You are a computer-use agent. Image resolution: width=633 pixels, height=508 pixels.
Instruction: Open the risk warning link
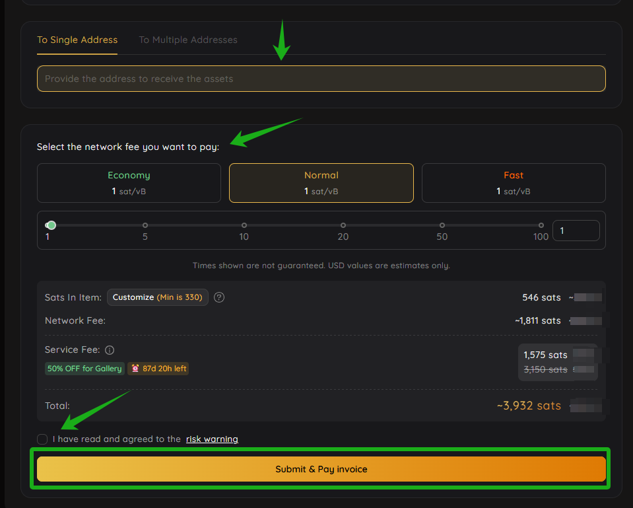[212, 439]
